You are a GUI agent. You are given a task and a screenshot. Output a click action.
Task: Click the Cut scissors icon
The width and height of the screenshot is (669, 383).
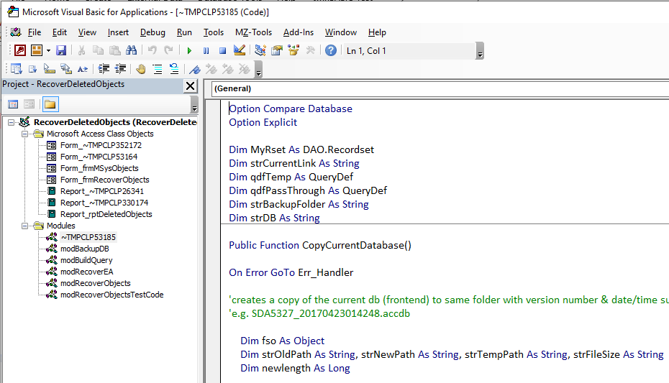[x=81, y=51]
